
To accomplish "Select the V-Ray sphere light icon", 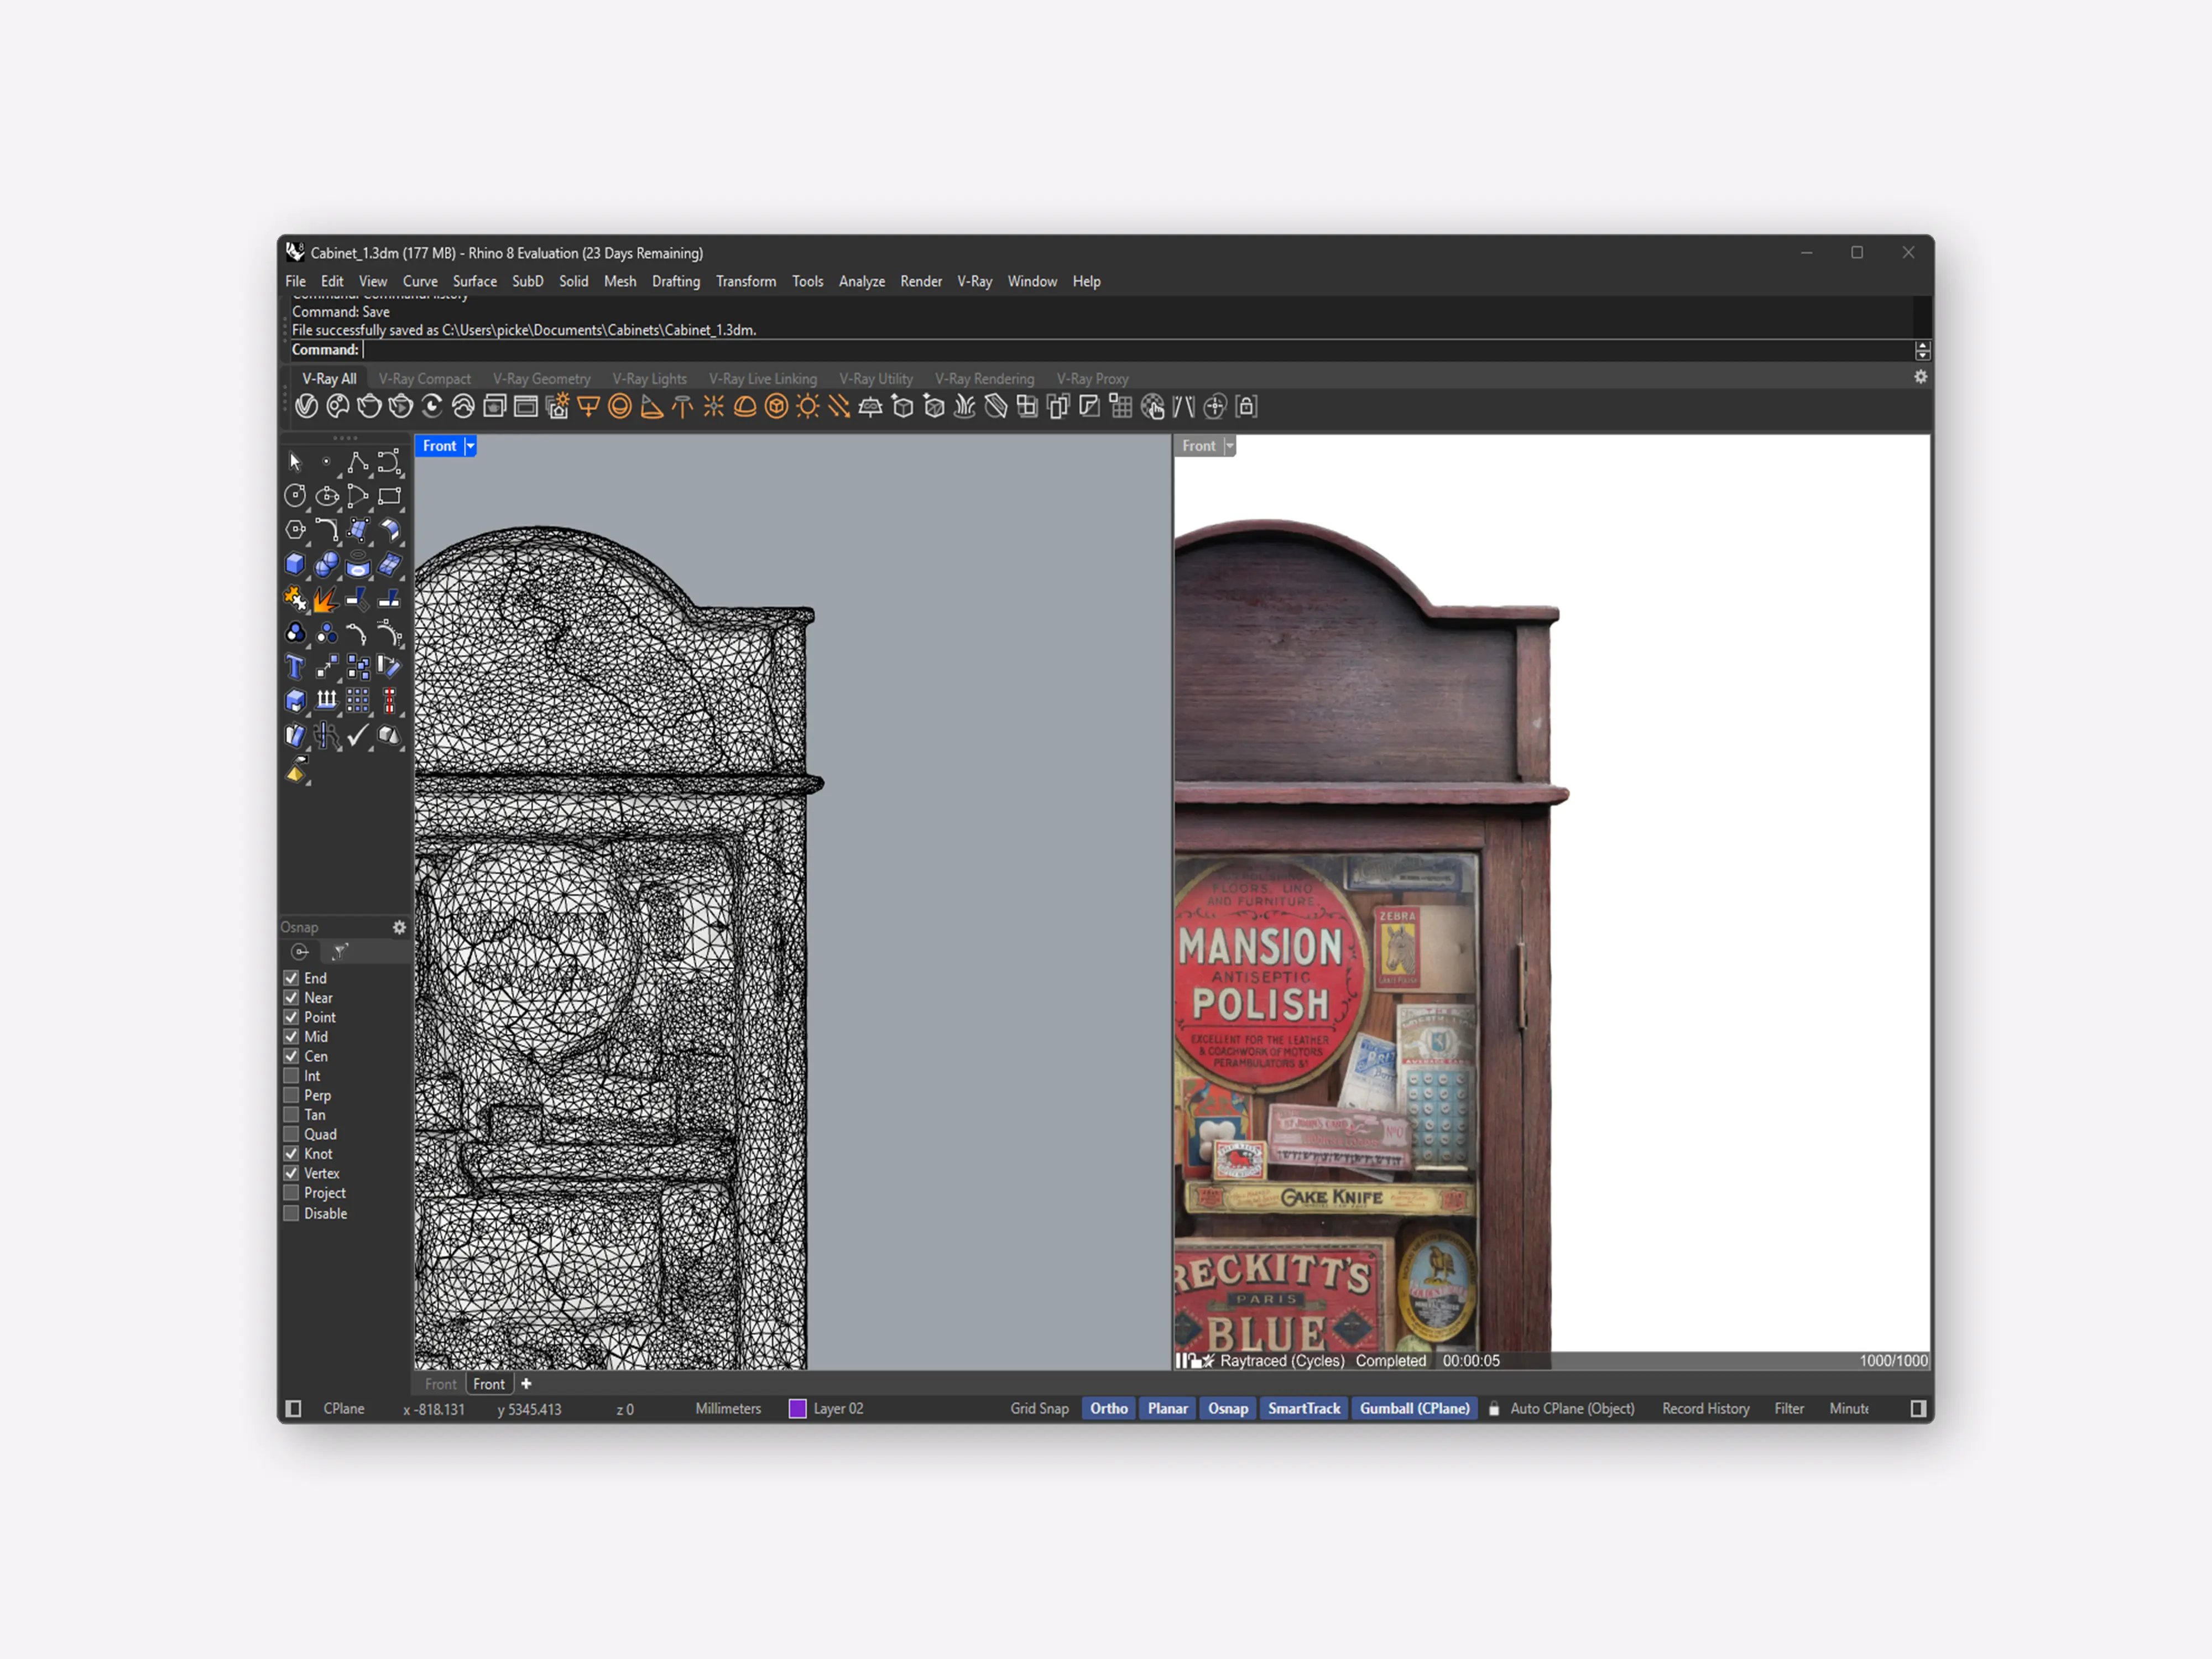I will tap(620, 406).
